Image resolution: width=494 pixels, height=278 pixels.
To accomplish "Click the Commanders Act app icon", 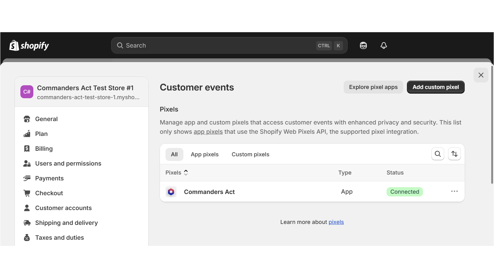I will pyautogui.click(x=171, y=192).
